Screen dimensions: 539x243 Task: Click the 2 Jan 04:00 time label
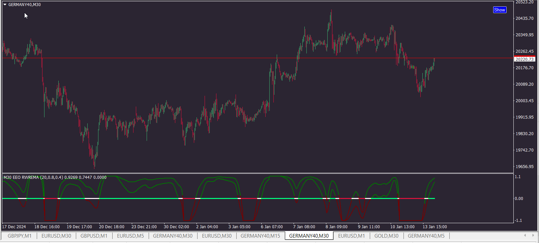(207, 227)
